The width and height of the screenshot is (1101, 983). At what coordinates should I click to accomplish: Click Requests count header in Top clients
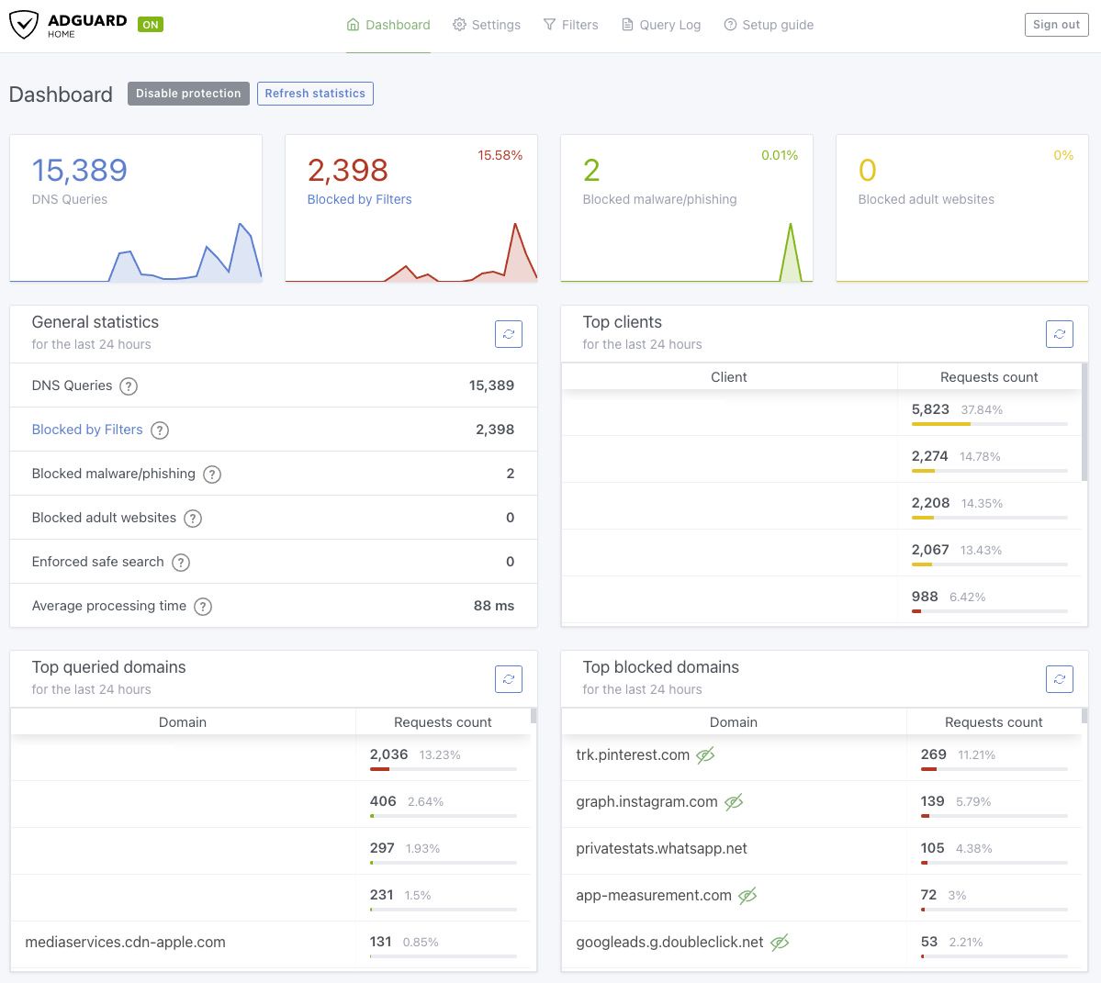coord(989,377)
